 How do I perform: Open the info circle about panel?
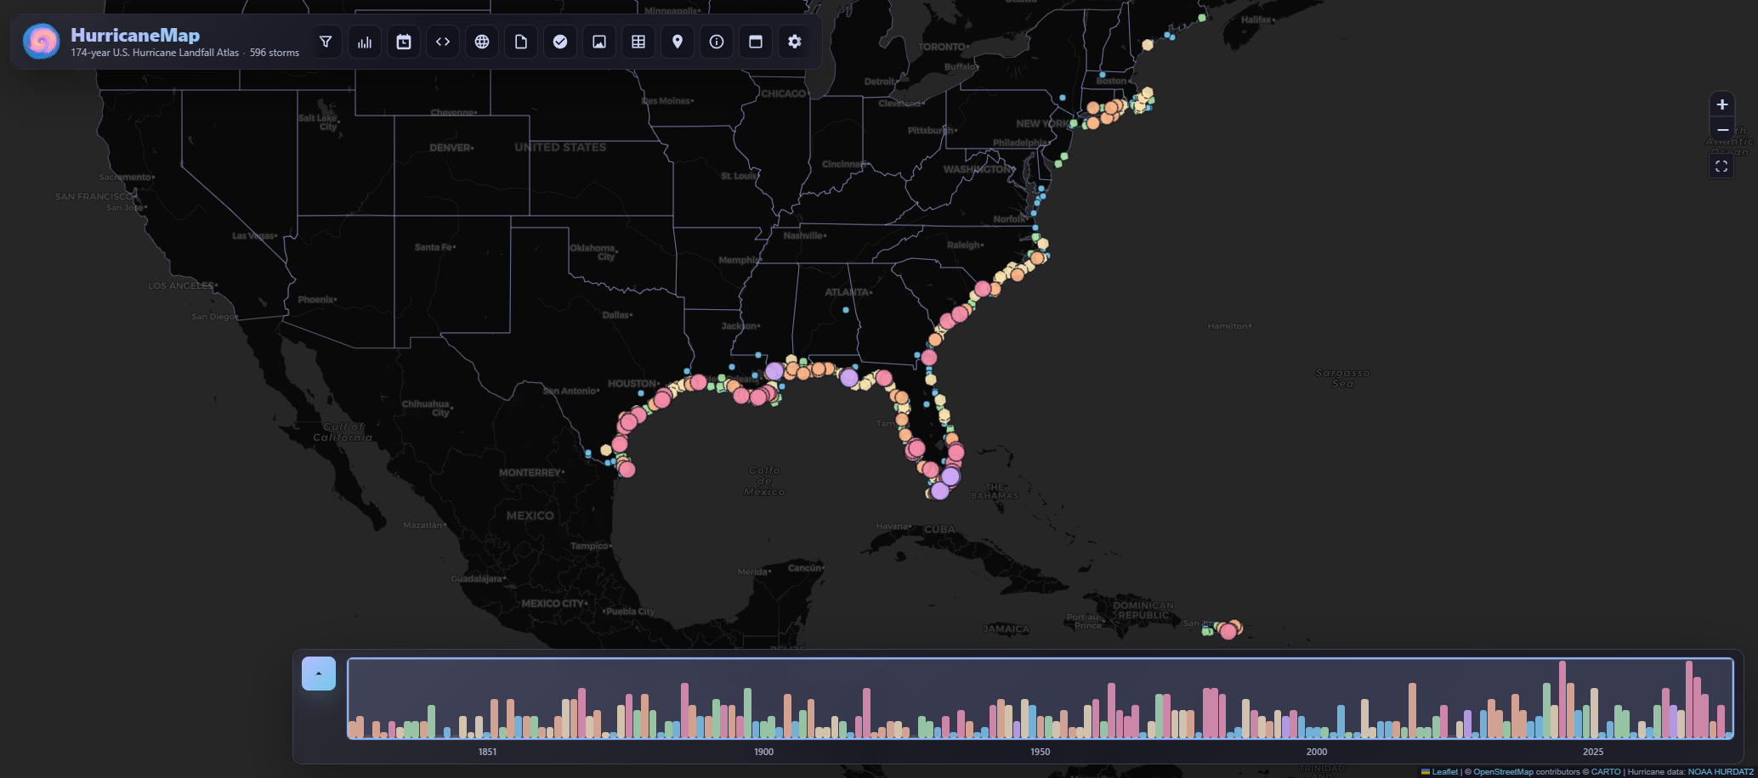[717, 42]
